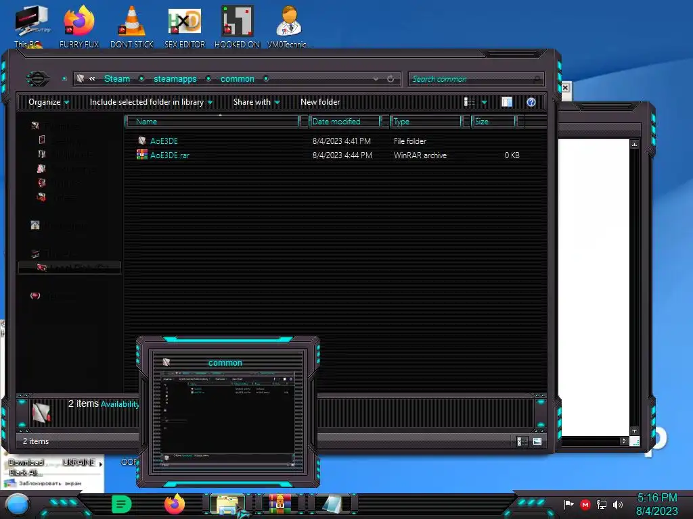Click the 8/4/2023 4:44 PM date cell
This screenshot has width=693, height=519.
pyautogui.click(x=342, y=155)
